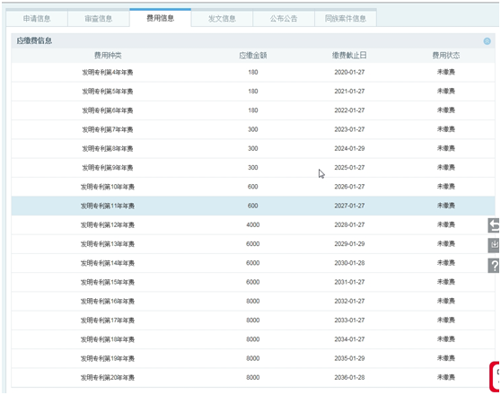Click the deadline 2035-01-29
This screenshot has height=395, width=501.
click(x=349, y=358)
